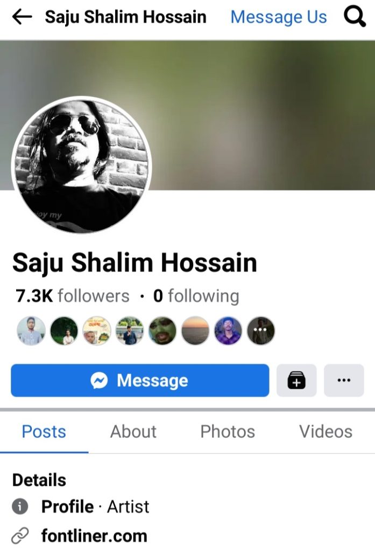Viewport: 375px width, 552px height.
Task: View the 7.3K followers list
Action: coord(73,296)
